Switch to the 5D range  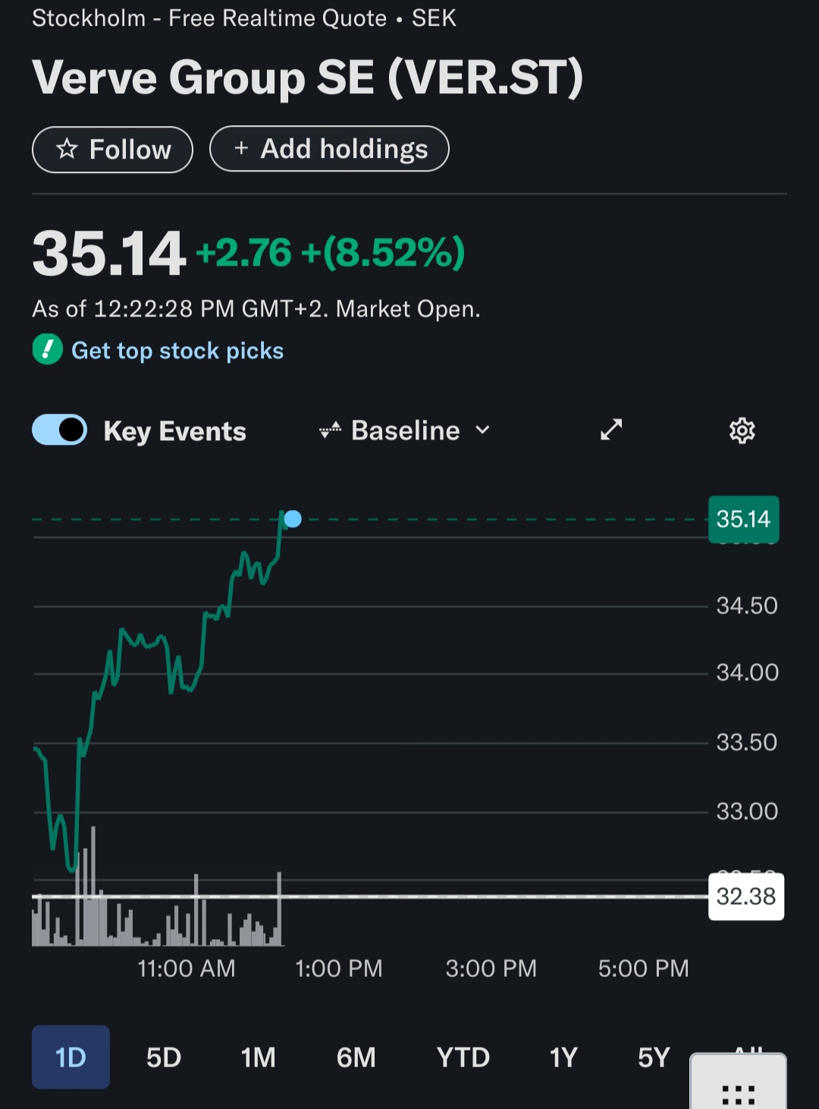(164, 1057)
